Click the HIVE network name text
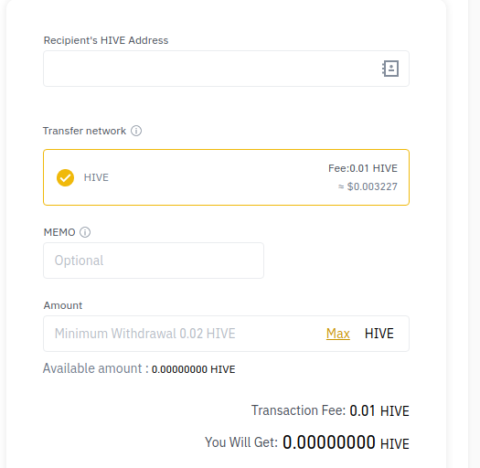480x468 pixels. click(96, 177)
